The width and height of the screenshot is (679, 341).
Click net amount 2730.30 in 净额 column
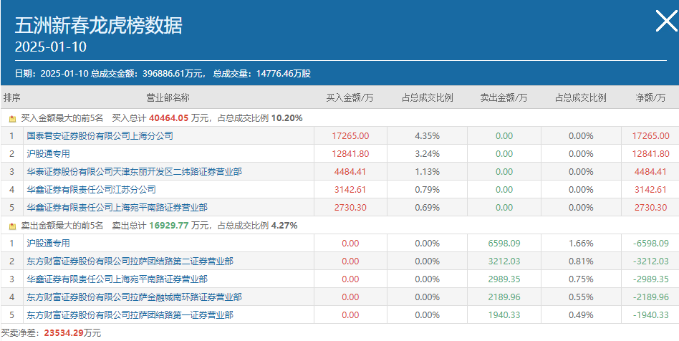tap(650, 208)
